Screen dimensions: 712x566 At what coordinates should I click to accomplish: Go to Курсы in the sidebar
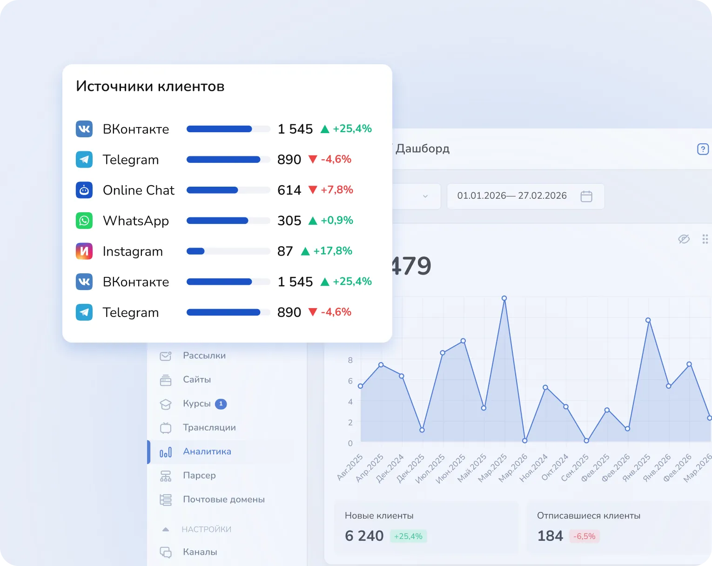(x=196, y=404)
